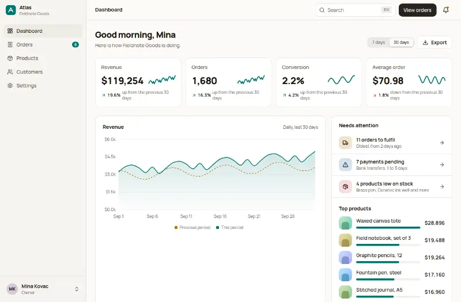The image size is (461, 302).
Task: Click the Fountain pen product thumbnail
Action: point(345,275)
